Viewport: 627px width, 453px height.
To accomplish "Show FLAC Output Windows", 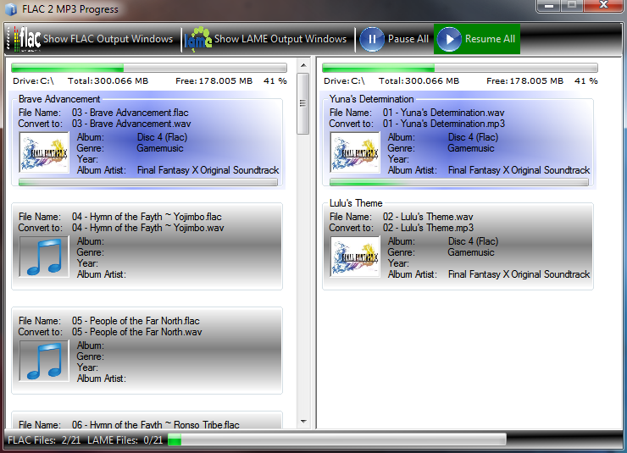I will pyautogui.click(x=108, y=39).
